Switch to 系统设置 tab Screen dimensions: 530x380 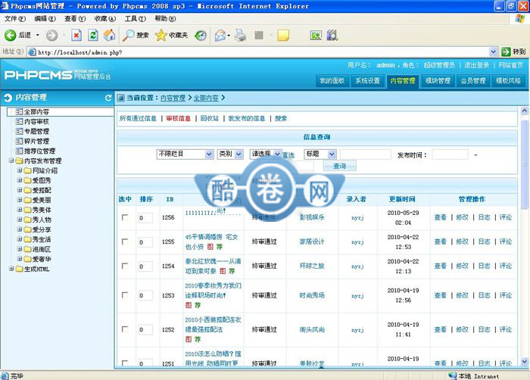click(x=367, y=81)
